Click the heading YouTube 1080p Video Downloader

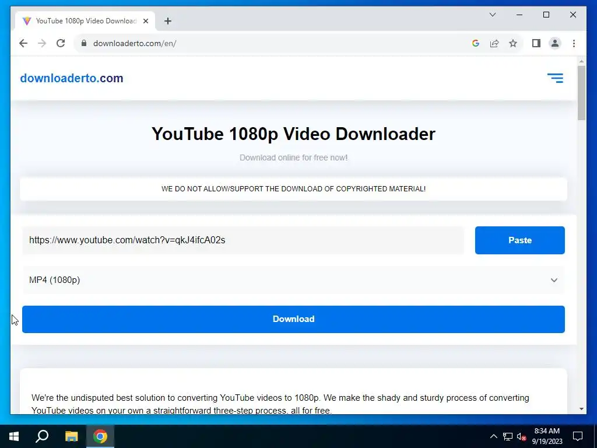(x=293, y=134)
